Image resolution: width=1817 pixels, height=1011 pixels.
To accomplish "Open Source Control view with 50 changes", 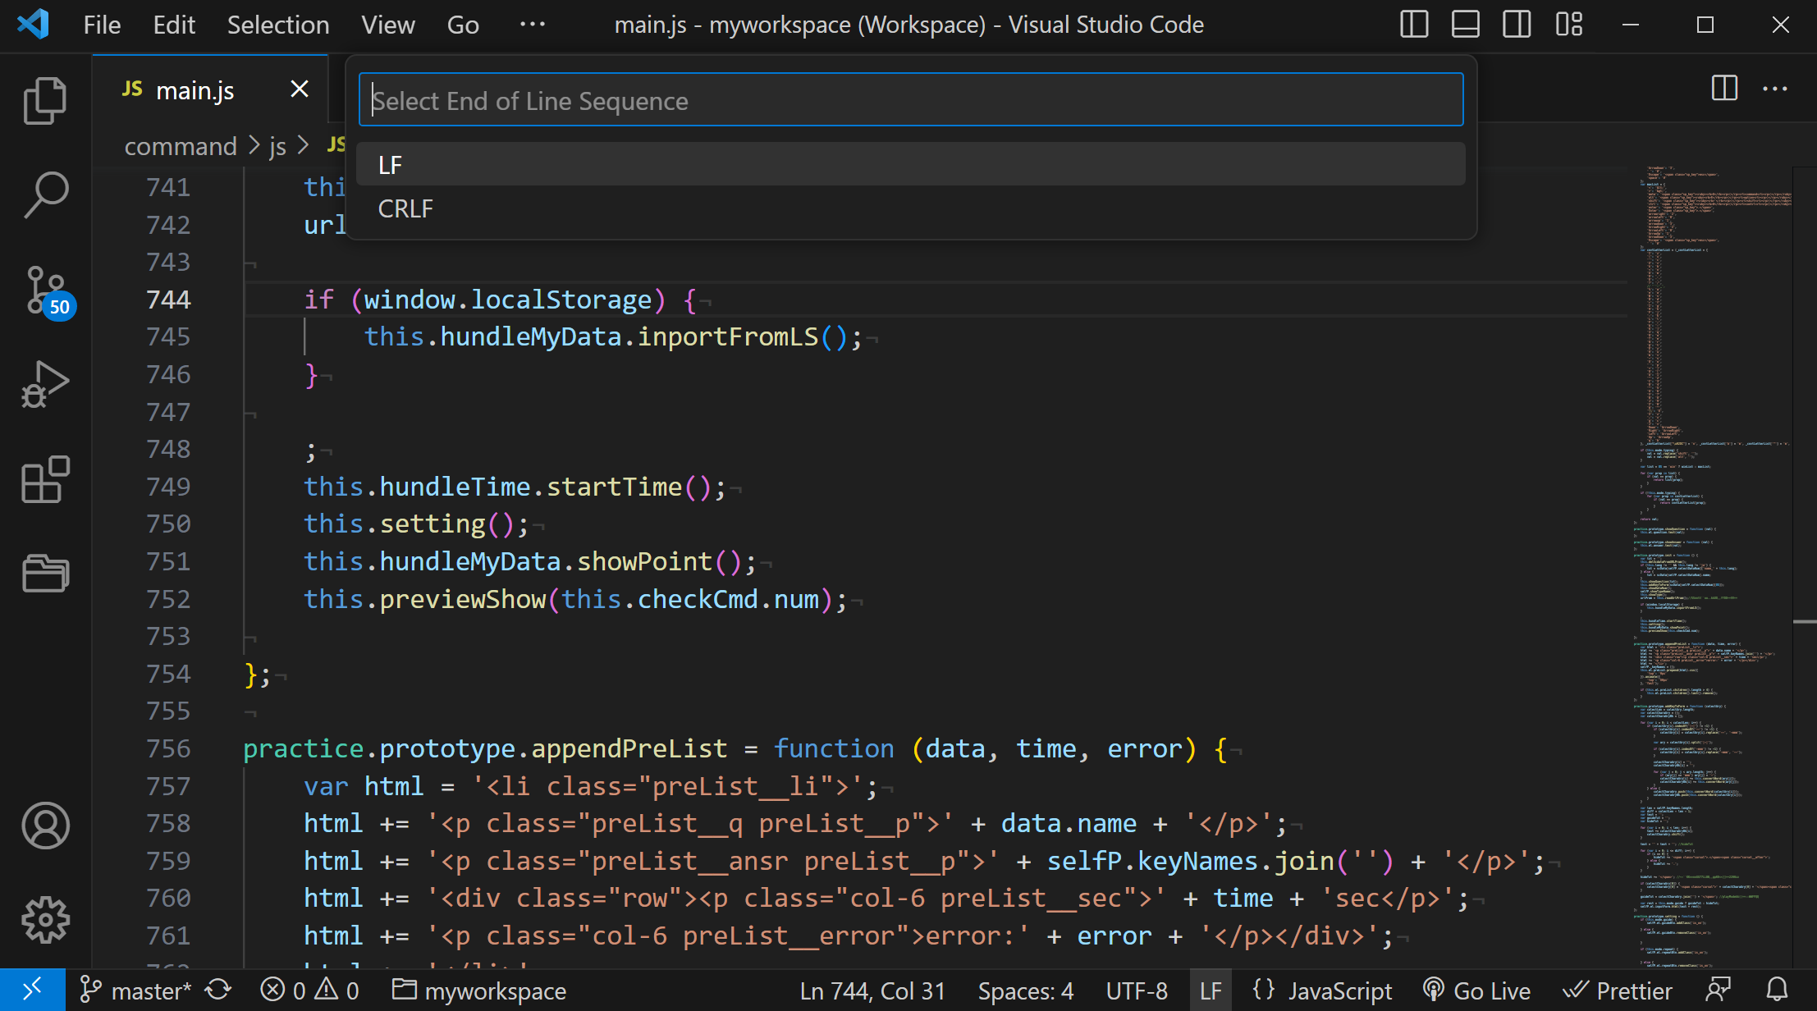I will point(48,291).
